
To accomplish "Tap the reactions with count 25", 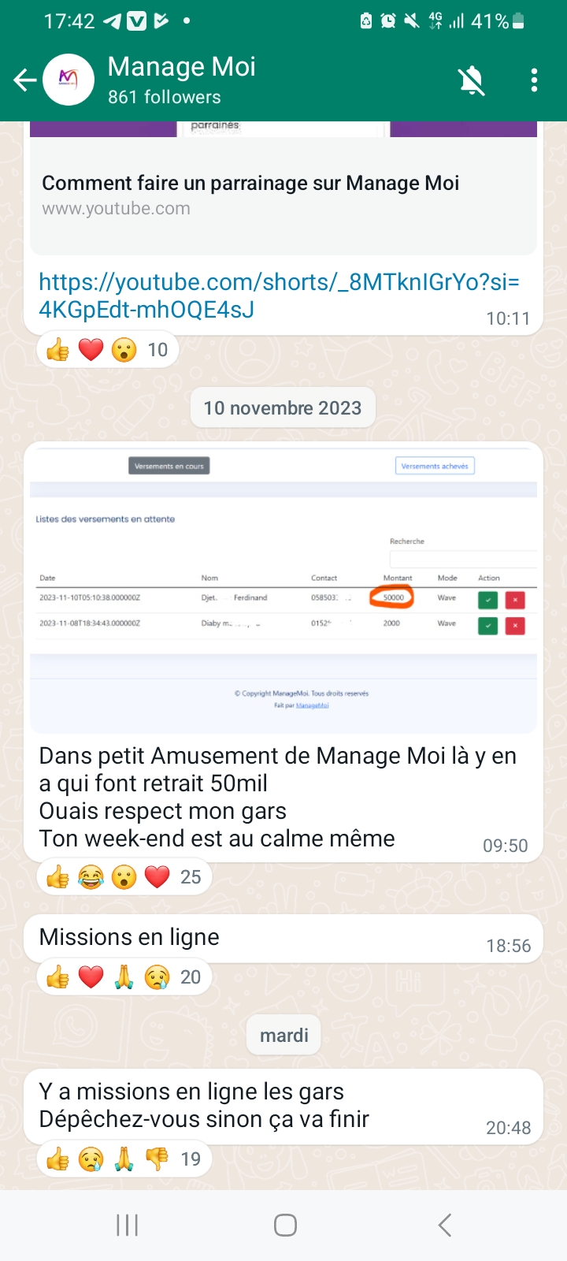I will pyautogui.click(x=124, y=877).
